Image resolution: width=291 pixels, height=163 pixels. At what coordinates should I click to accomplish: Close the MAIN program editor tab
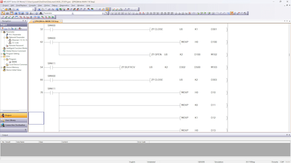click(x=61, y=21)
